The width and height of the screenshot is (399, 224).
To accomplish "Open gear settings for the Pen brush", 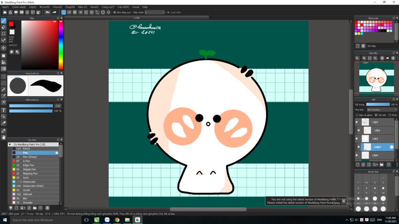I will [56, 153].
